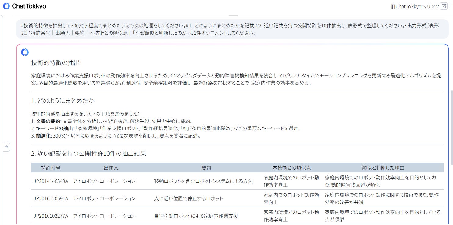This screenshot has height=225, width=453.
Task: Click the 本技術との類似点 column header
Action: point(292,168)
